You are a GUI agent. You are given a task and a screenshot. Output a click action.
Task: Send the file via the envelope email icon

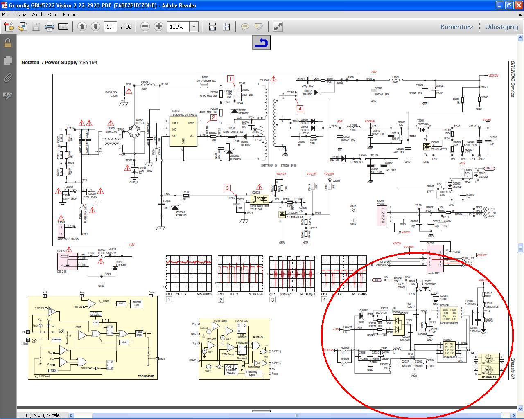click(63, 27)
